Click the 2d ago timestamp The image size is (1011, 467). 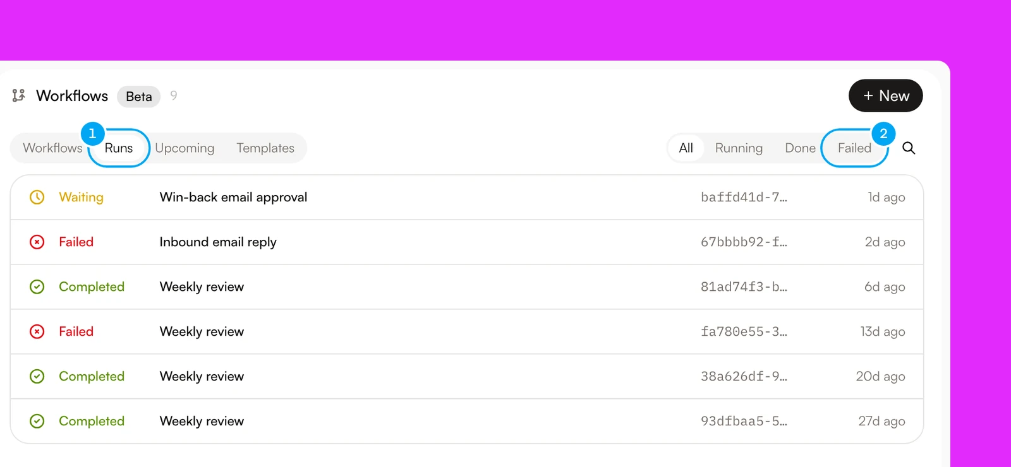[x=885, y=242]
